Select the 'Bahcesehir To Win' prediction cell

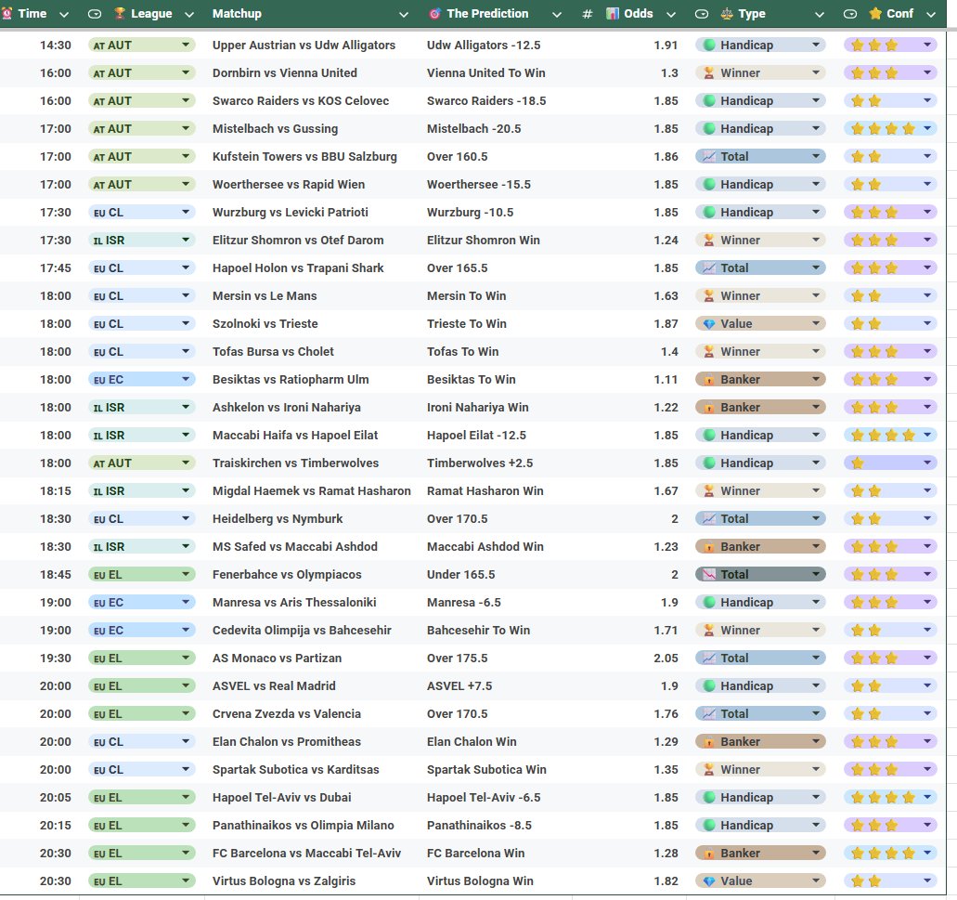tap(496, 630)
